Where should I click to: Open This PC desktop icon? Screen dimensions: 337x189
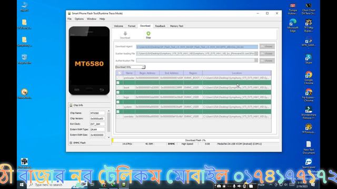pos(25,6)
